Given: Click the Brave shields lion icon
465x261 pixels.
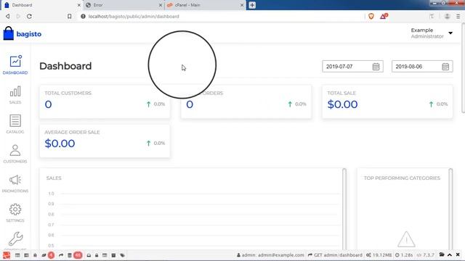Looking at the screenshot, I should point(371,16).
